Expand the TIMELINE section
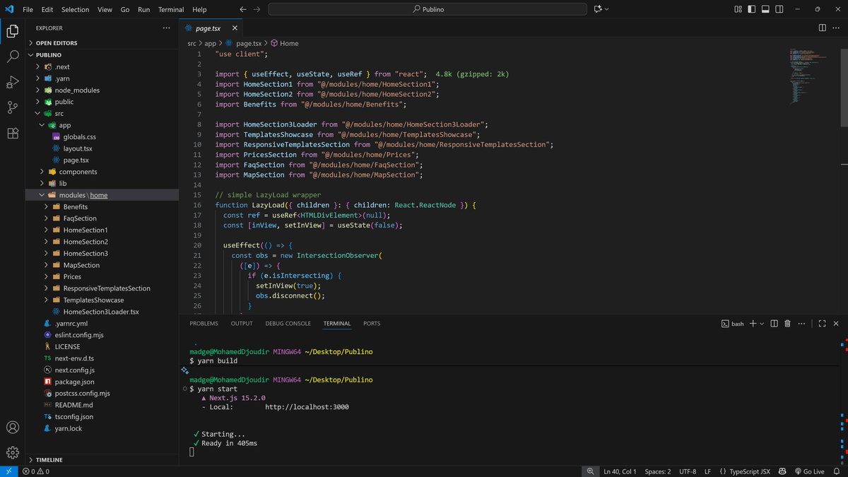This screenshot has height=477, width=848. [x=49, y=459]
